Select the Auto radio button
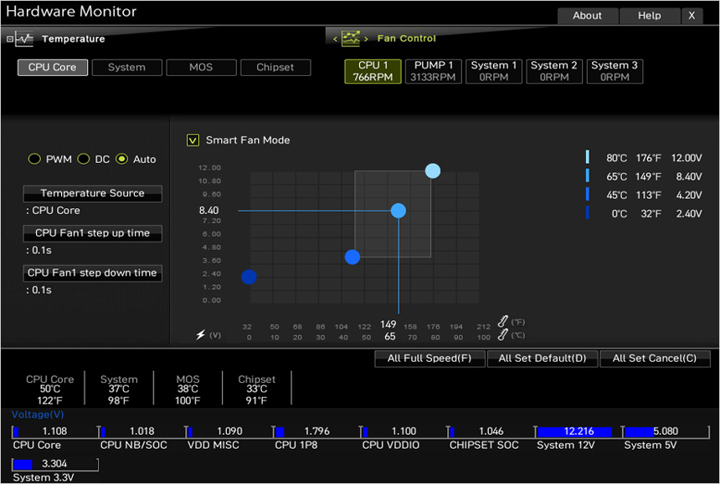The width and height of the screenshot is (720, 484). (x=121, y=159)
